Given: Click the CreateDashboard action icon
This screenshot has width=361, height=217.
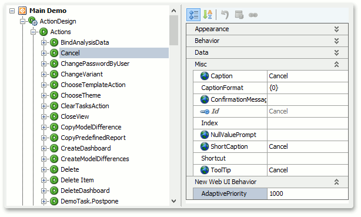Looking at the screenshot, I should pyautogui.click(x=54, y=148).
